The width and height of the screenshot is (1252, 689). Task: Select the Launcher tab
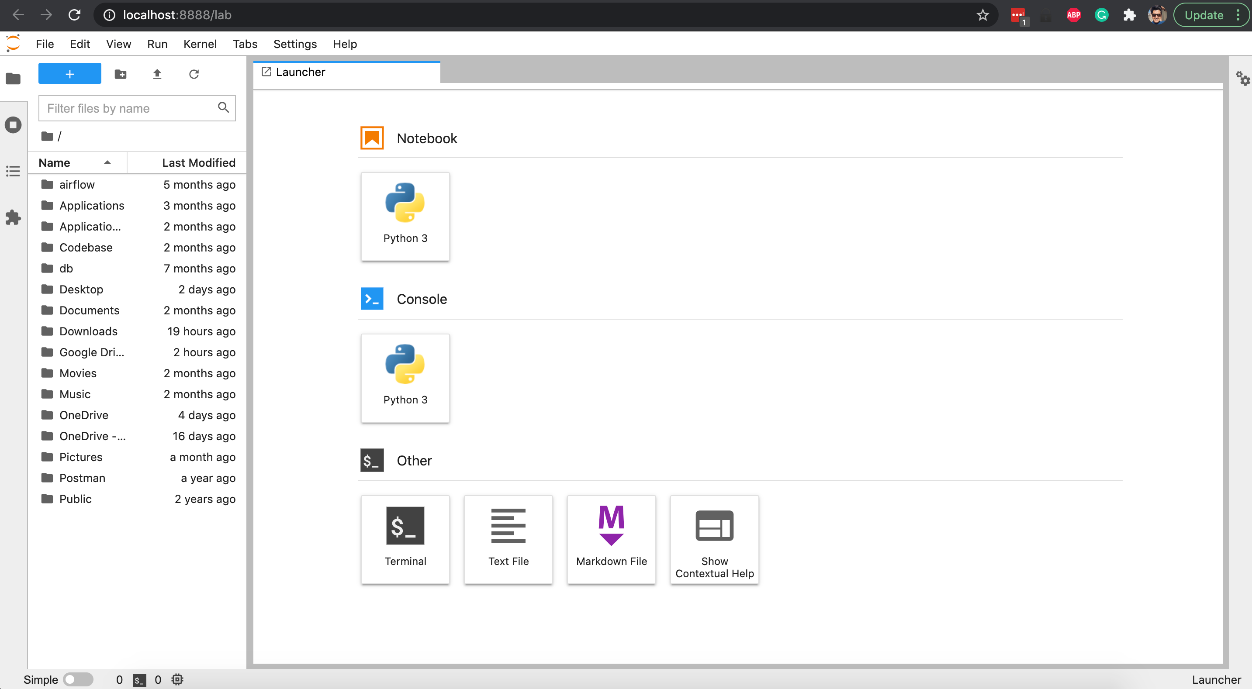point(301,72)
